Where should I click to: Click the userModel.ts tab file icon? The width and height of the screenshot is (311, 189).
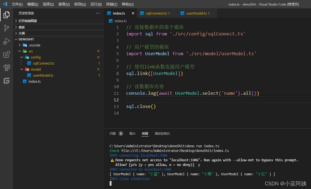tap(182, 13)
